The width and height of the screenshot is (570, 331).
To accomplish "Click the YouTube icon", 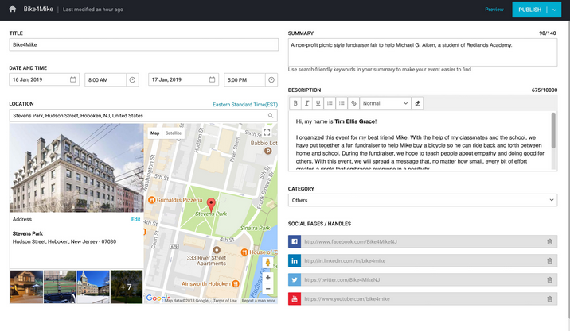I will click(295, 299).
